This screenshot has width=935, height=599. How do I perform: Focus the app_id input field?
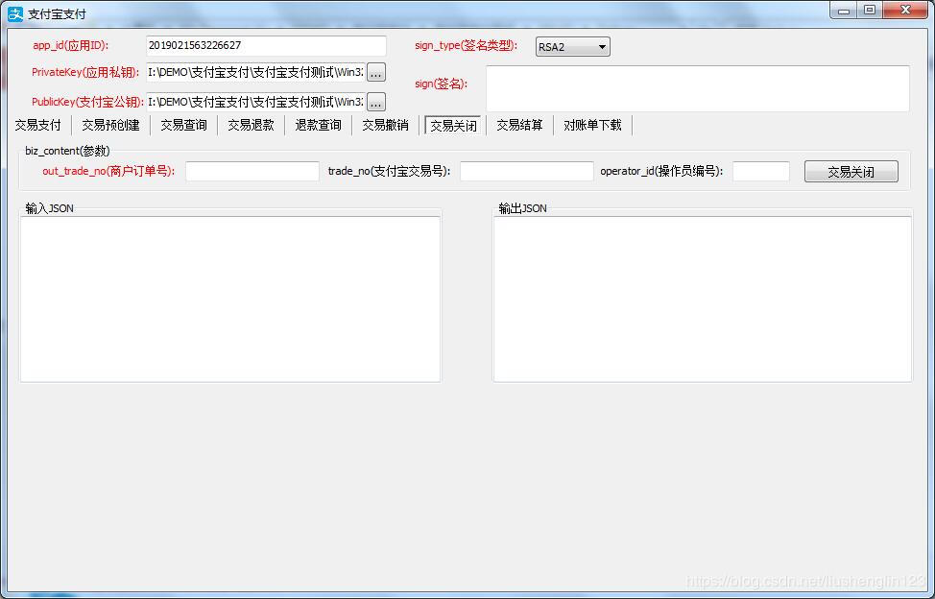266,46
